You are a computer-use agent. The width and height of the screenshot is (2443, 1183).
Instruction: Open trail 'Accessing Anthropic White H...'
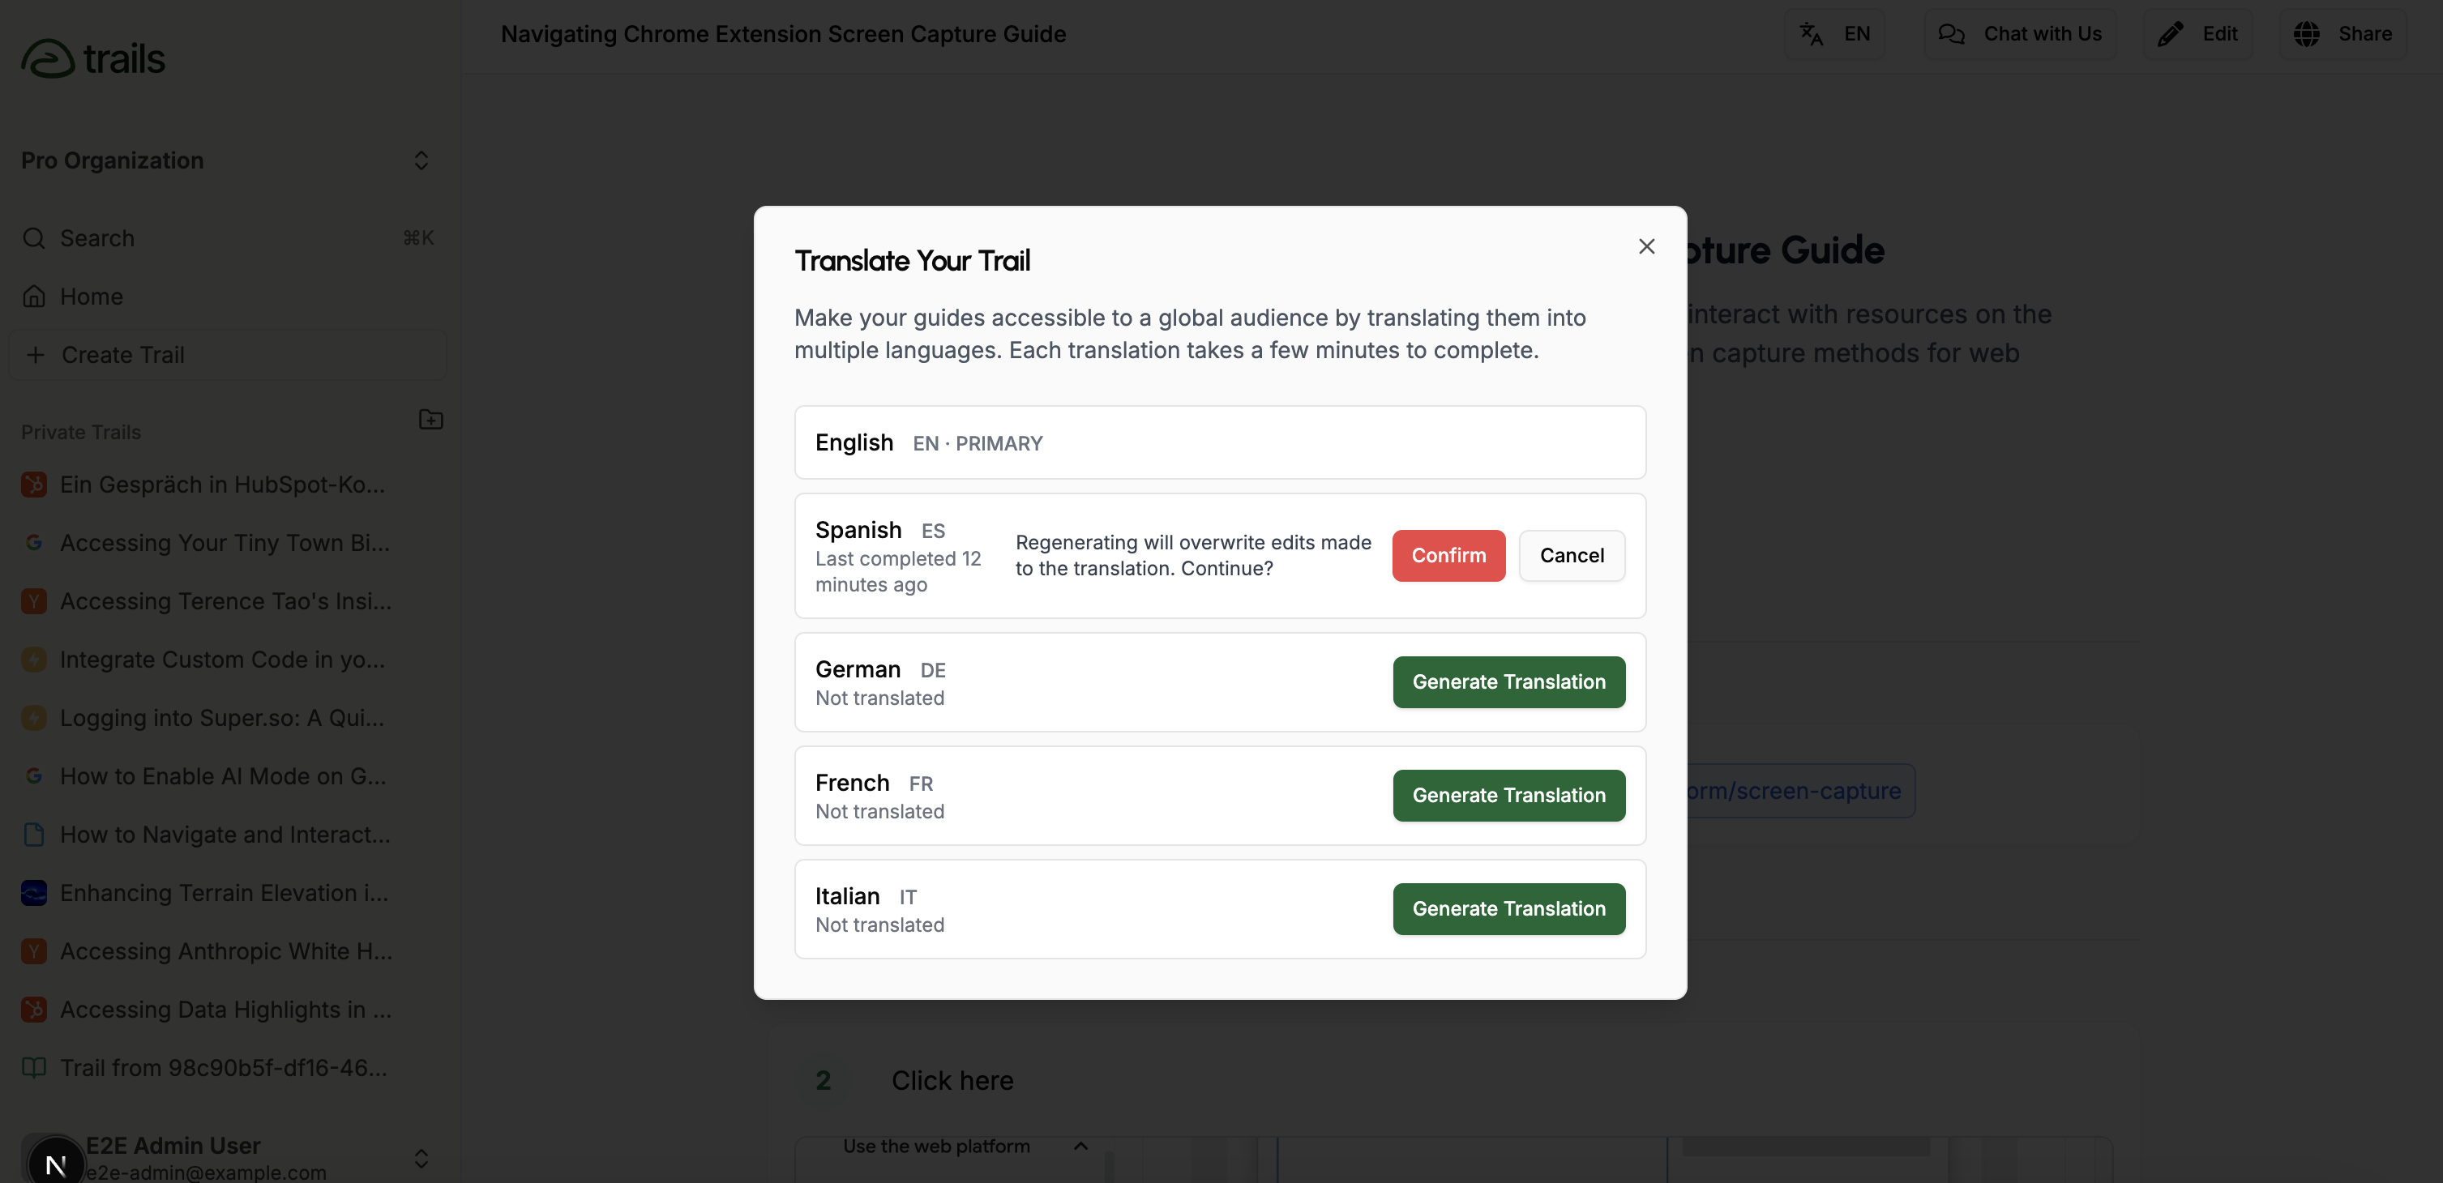coord(227,952)
